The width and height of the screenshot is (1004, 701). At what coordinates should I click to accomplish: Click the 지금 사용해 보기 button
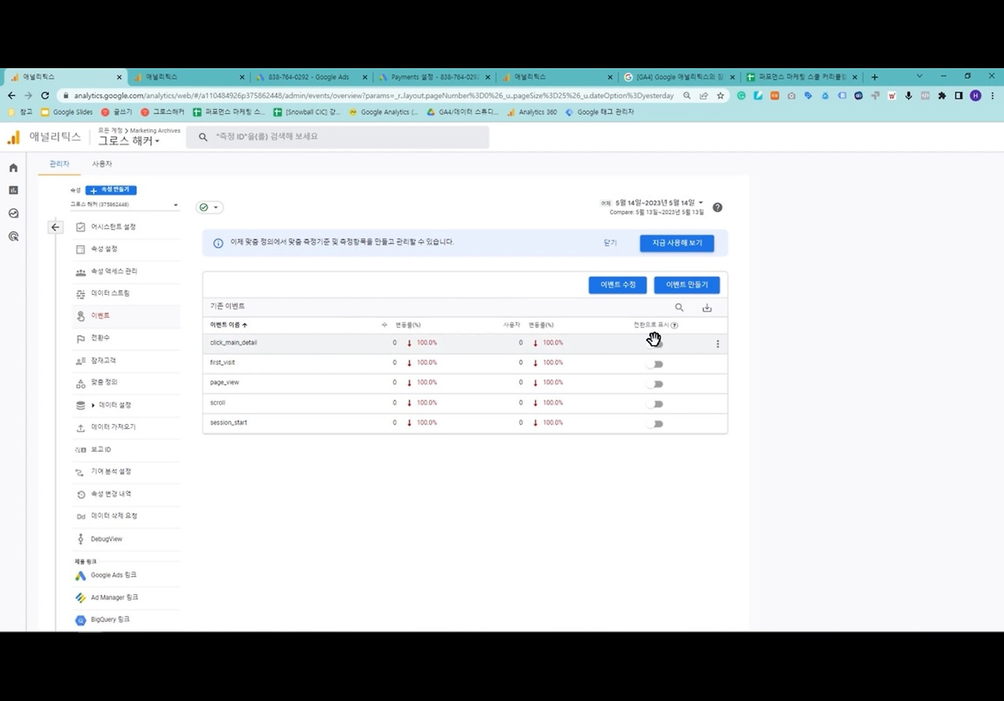[x=677, y=243]
